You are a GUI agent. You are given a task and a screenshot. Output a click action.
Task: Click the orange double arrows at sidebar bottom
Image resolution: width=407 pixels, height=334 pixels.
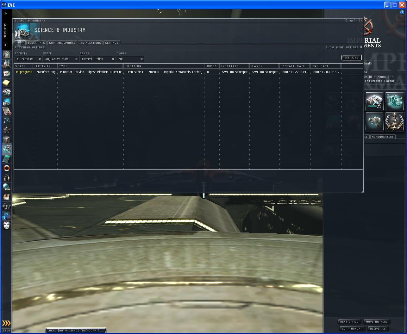click(x=6, y=323)
